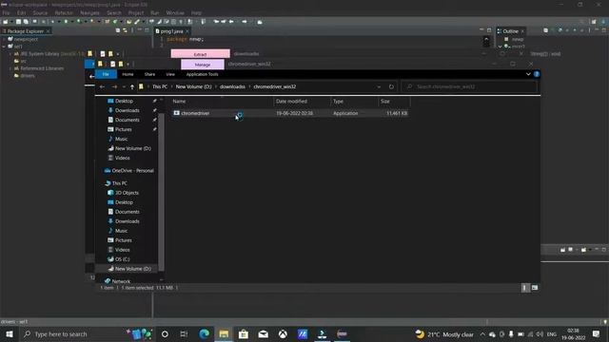
Task: Open weather widget showing 21°C
Action: point(444,333)
